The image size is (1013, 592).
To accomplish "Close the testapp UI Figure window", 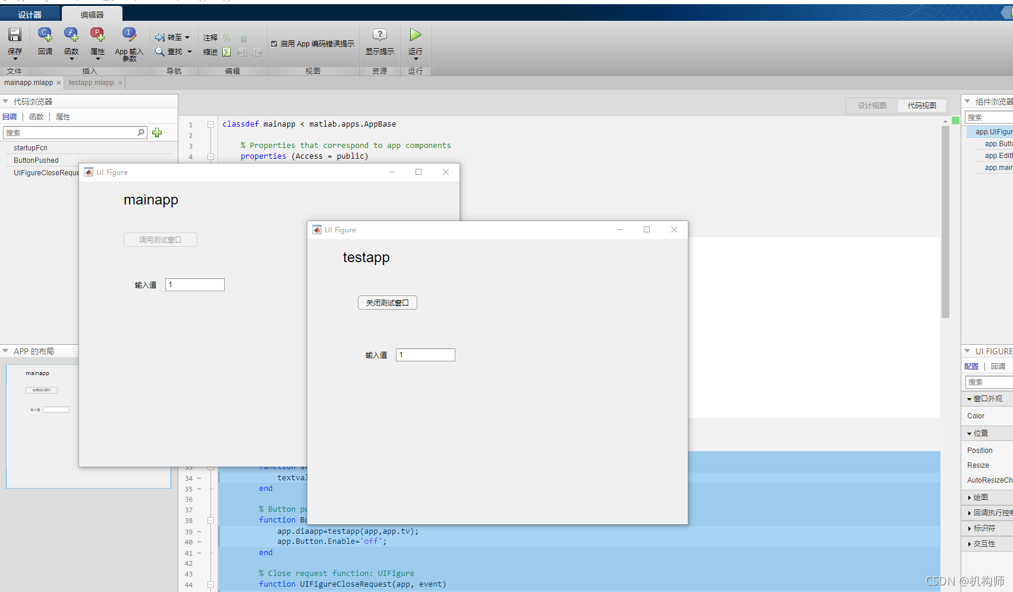I will point(674,229).
